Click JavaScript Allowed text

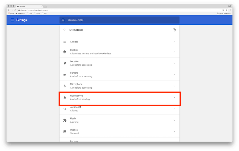click(74, 111)
